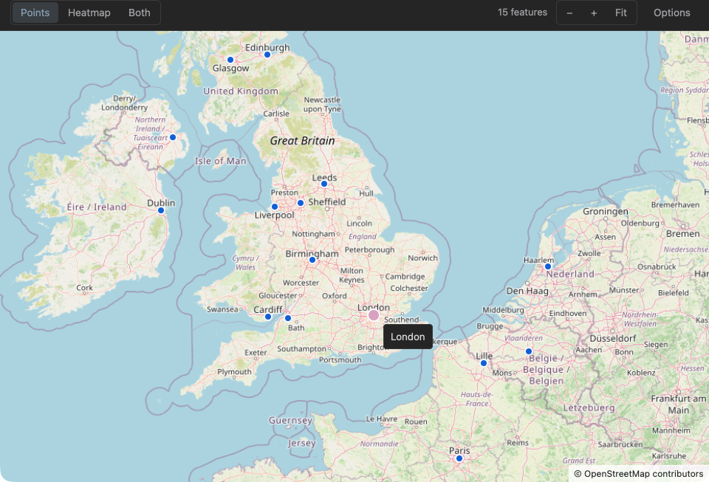Image resolution: width=709 pixels, height=482 pixels.
Task: Select the blue marker at Edinburgh
Action: (x=267, y=55)
